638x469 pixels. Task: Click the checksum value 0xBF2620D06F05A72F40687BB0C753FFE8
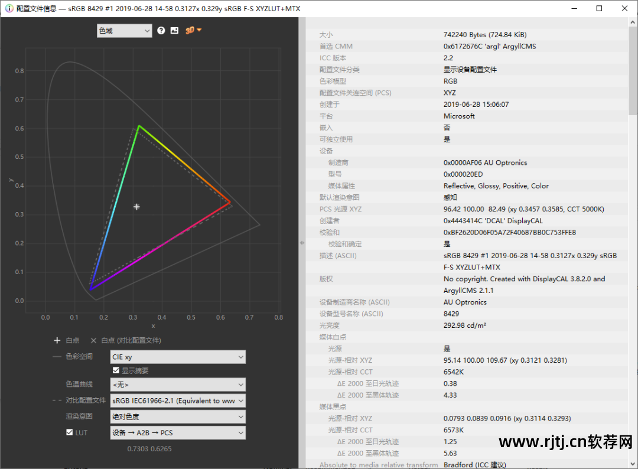pyautogui.click(x=509, y=232)
